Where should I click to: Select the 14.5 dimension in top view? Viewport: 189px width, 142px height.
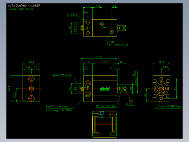[x=97, y=6]
